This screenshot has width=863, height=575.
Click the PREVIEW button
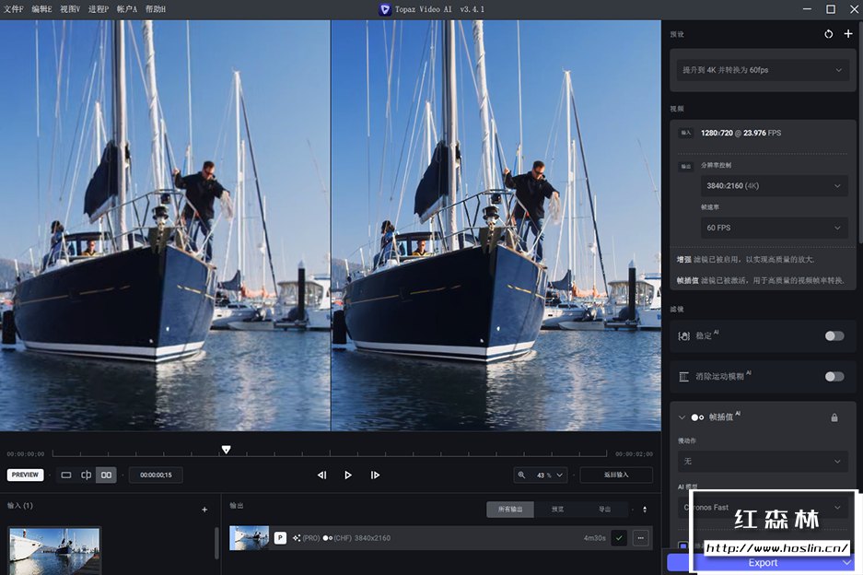pos(25,475)
